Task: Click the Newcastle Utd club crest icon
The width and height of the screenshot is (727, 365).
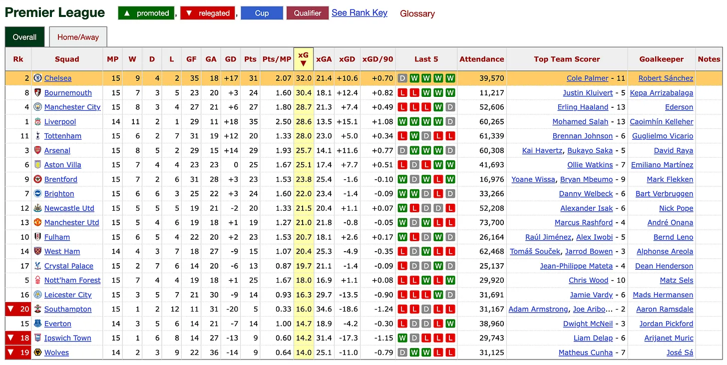Action: point(37,208)
